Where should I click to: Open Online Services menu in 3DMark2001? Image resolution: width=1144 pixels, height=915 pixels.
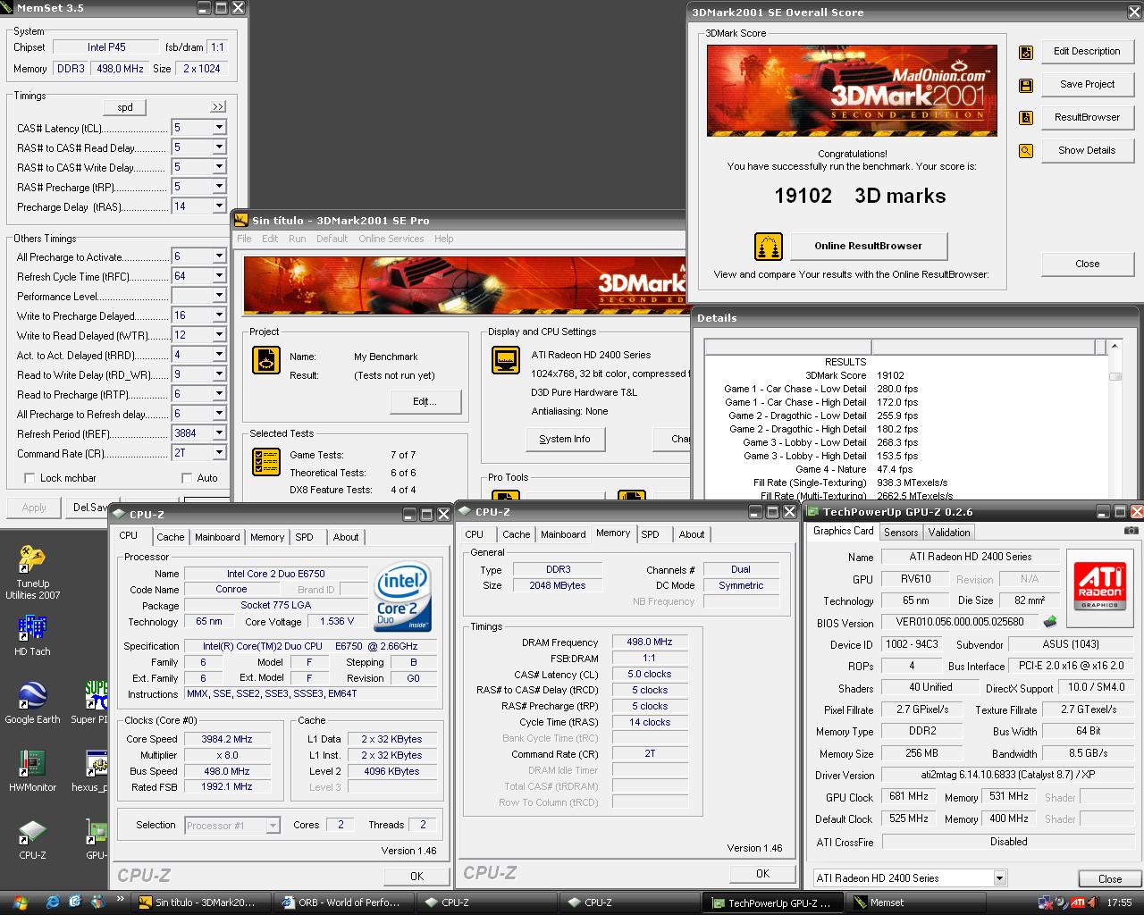click(x=391, y=239)
